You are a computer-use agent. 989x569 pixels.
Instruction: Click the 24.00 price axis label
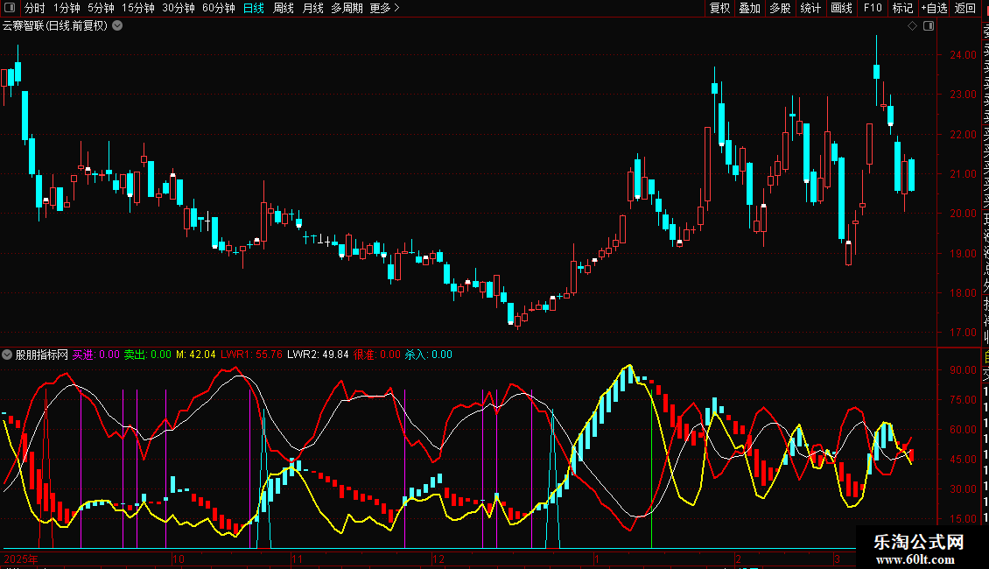coord(963,55)
